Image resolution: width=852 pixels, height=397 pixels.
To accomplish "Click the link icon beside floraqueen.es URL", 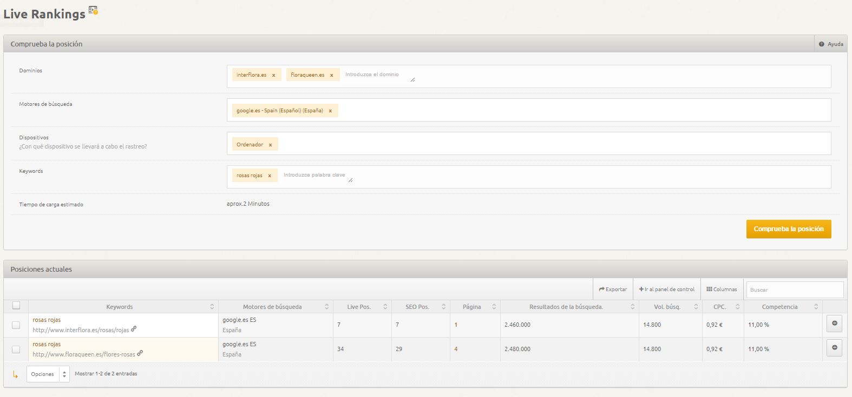I will [140, 353].
